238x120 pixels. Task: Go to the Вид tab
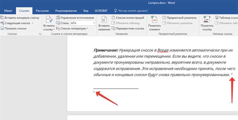[86, 11]
